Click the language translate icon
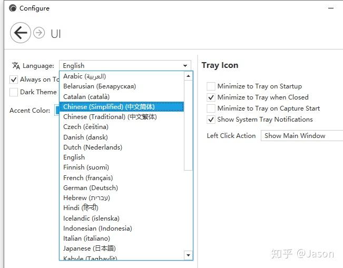 pyautogui.click(x=16, y=66)
